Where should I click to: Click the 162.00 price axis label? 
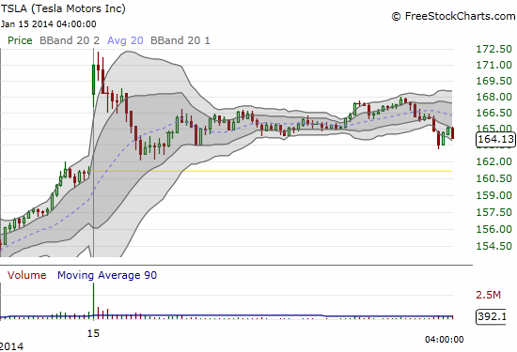[x=493, y=161]
